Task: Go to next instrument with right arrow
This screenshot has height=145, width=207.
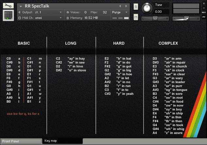Action: click(126, 6)
